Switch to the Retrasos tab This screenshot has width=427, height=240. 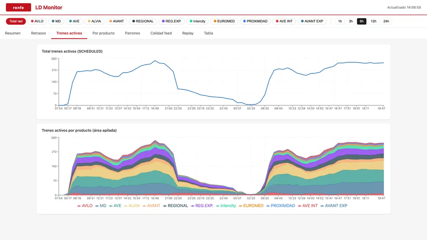click(38, 33)
